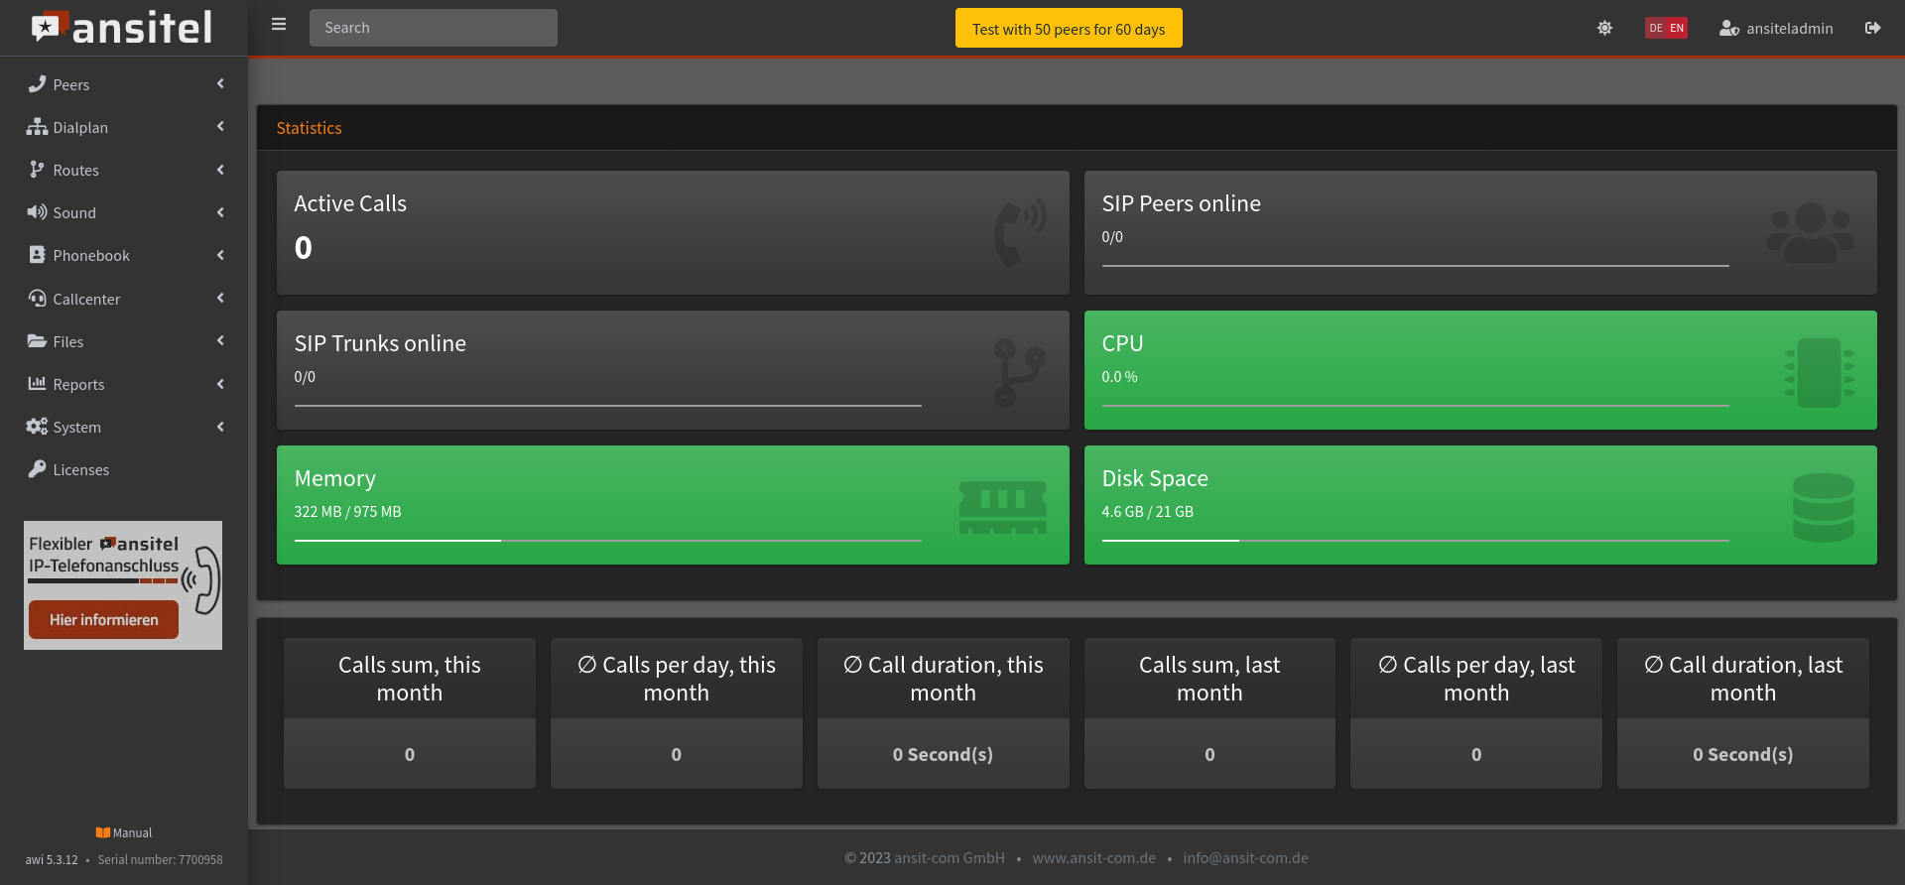Click the ansiteladmin user icon

click(x=1728, y=28)
